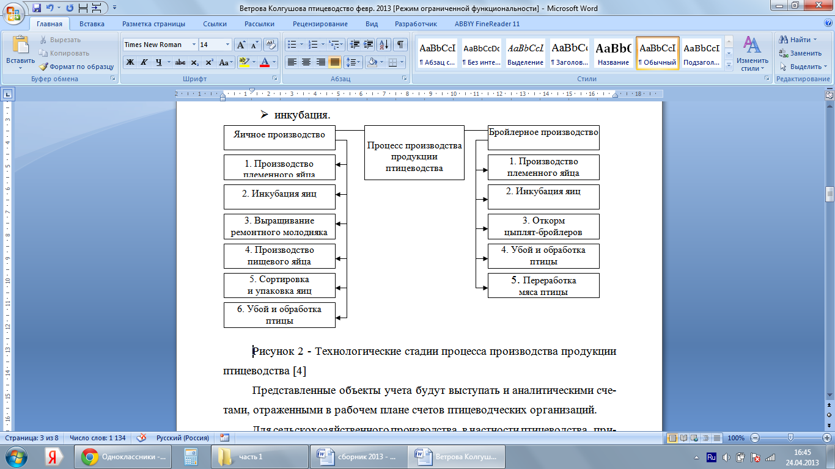Open the Вставка ribbon tab
The height and width of the screenshot is (469, 835).
pyautogui.click(x=92, y=24)
